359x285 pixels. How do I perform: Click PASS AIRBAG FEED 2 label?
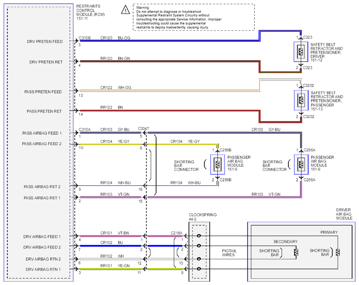click(x=42, y=144)
